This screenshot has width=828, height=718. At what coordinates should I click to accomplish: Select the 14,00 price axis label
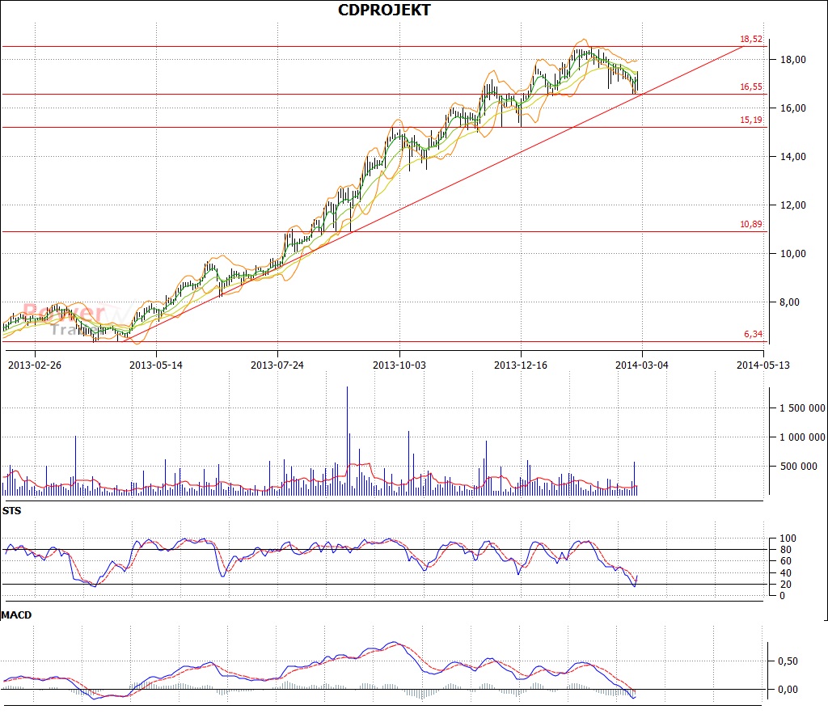(793, 157)
